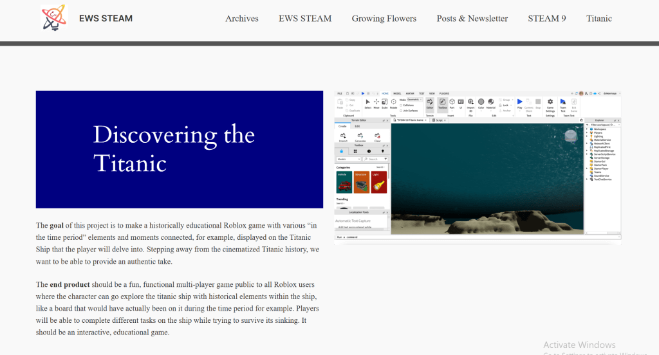Select the Move tool in Roblox ribbon
The image size is (659, 355).
coord(376,102)
